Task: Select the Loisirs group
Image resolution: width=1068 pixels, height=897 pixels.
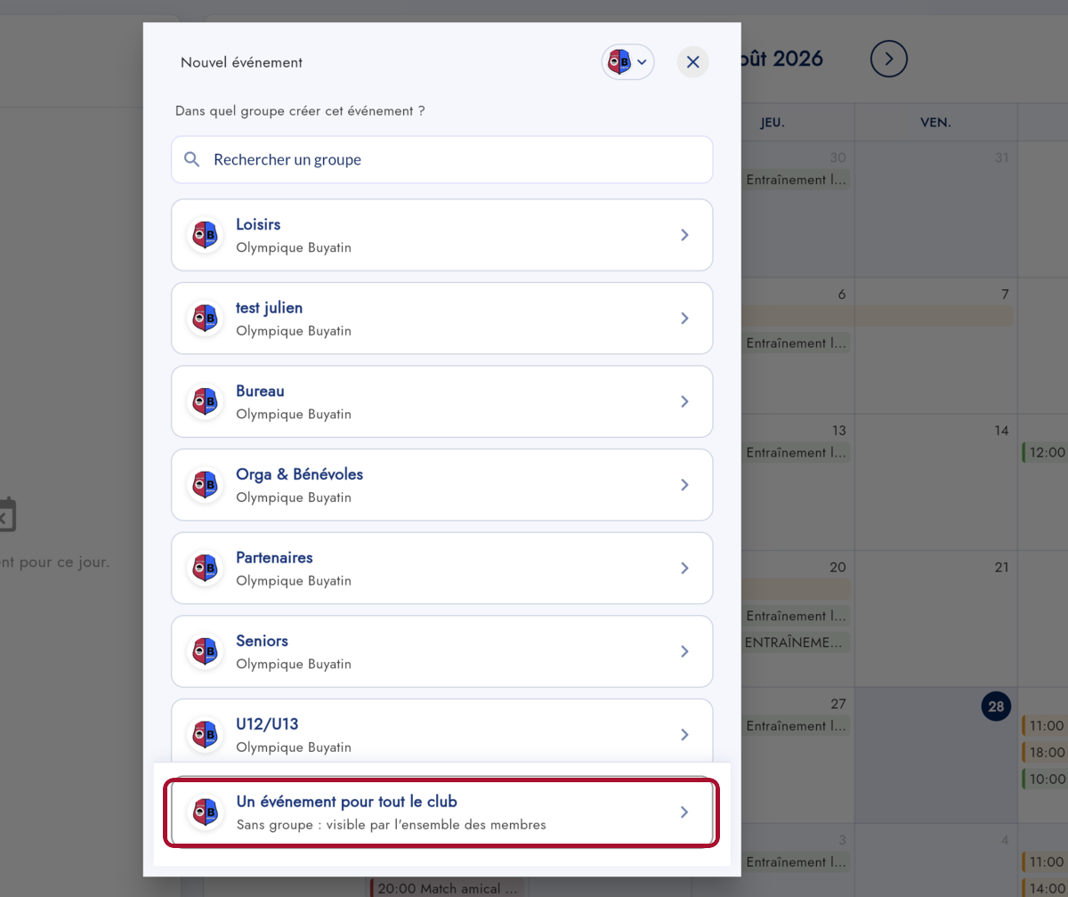Action: click(x=442, y=235)
